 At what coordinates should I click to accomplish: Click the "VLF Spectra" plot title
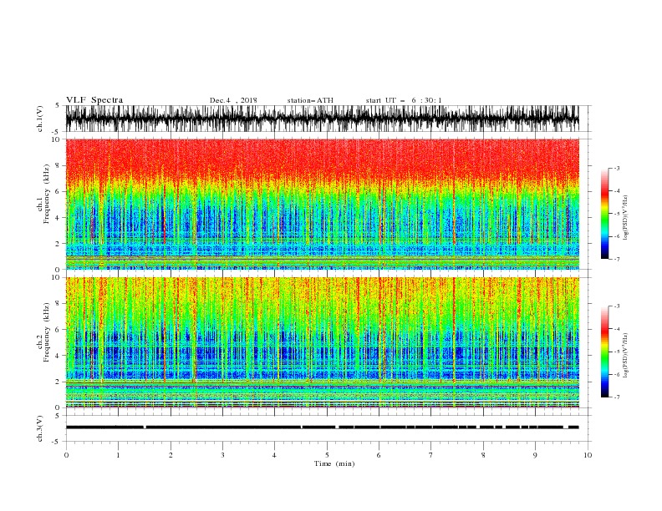tap(94, 100)
